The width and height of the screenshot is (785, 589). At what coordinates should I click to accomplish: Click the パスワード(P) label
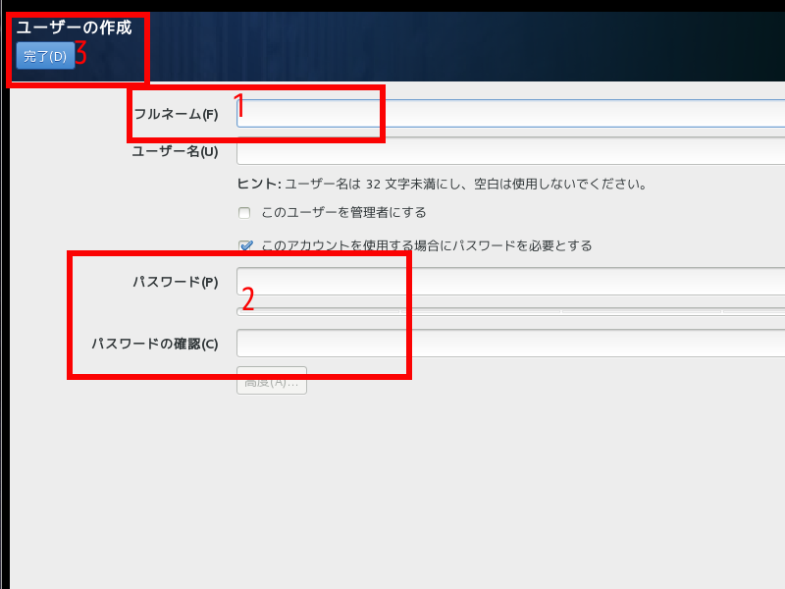175,283
